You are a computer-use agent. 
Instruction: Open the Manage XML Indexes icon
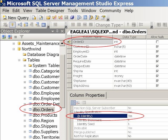coord(38,25)
